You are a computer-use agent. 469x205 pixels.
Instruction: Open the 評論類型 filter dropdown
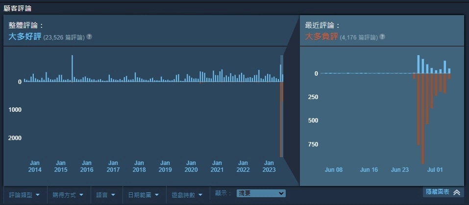(x=25, y=195)
